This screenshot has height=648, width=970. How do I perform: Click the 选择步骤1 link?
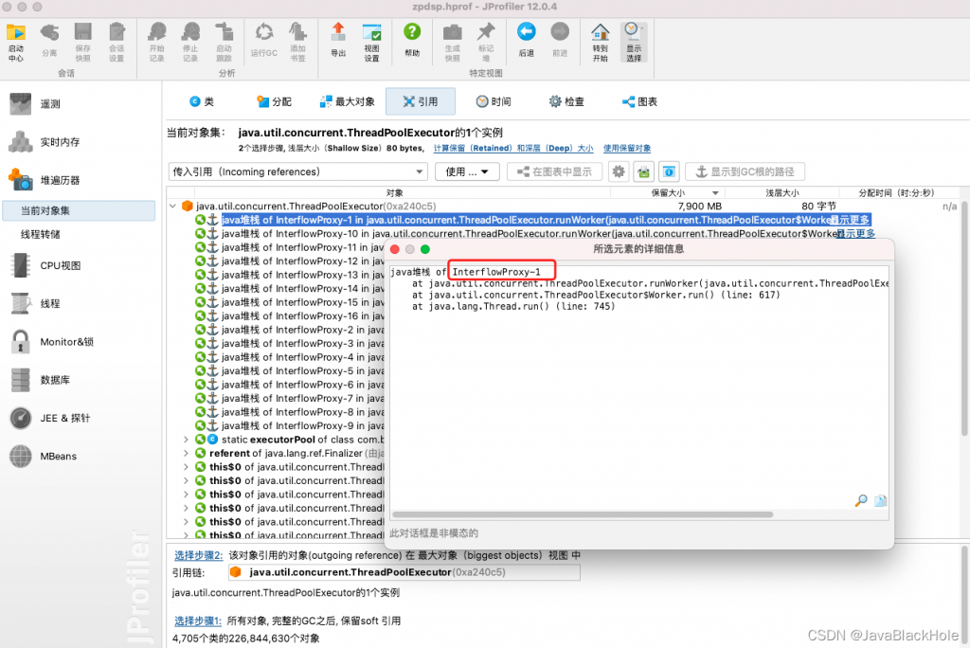[x=198, y=621]
